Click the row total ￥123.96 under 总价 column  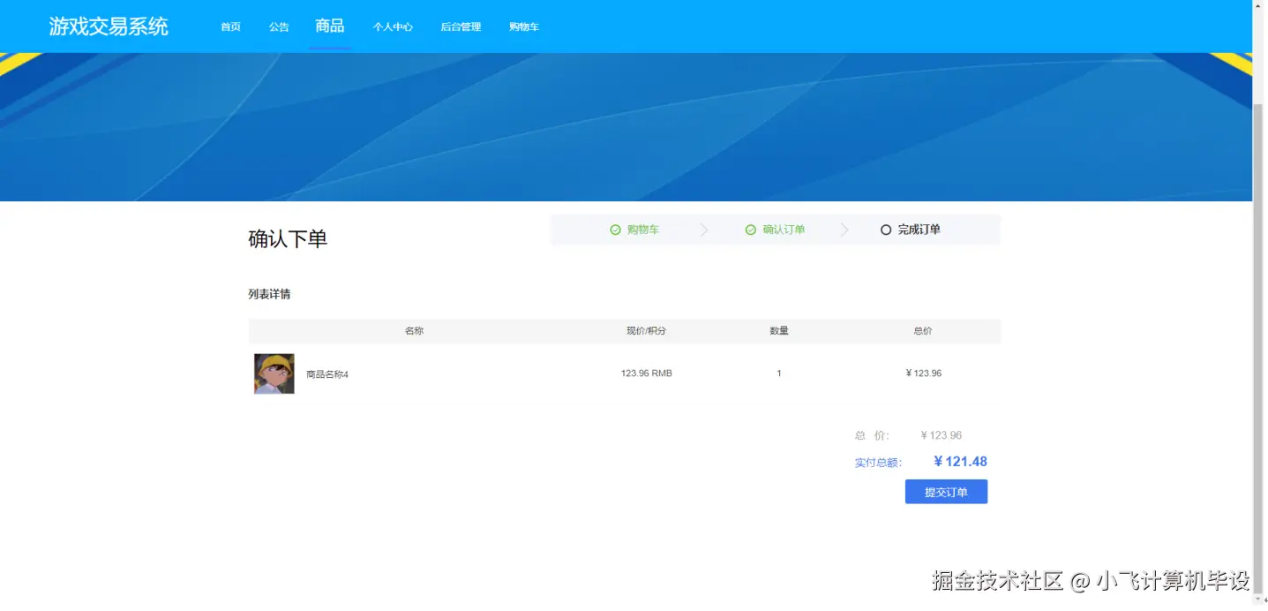[923, 373]
